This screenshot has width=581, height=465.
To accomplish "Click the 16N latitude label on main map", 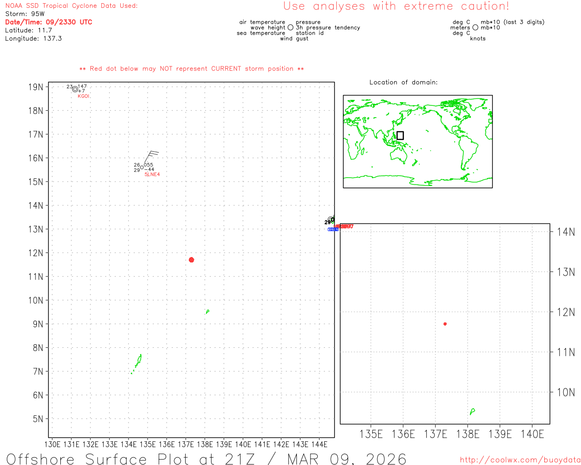I will click(x=36, y=158).
